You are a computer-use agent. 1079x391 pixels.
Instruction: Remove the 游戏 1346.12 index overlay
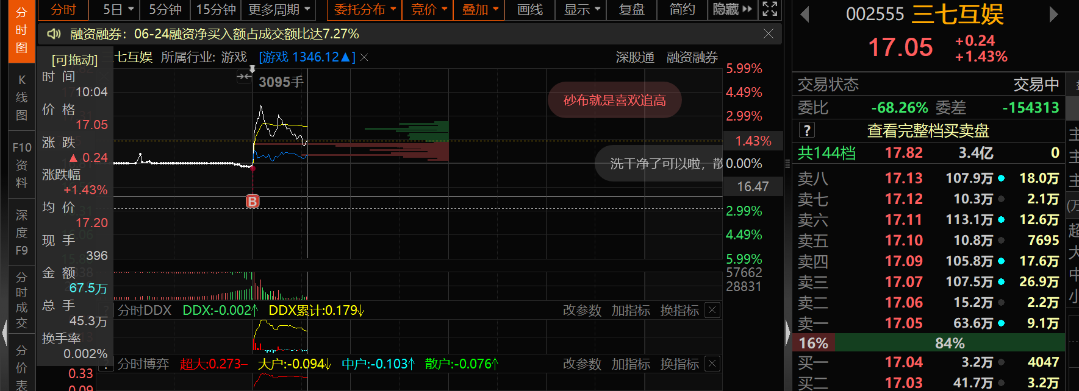364,57
